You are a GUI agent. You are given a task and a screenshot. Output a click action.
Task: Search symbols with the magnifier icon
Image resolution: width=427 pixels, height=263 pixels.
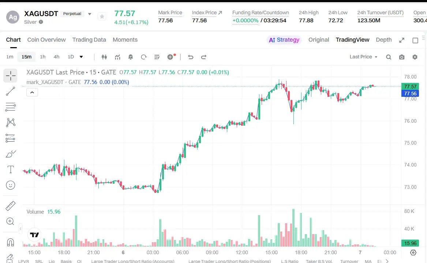(x=389, y=57)
